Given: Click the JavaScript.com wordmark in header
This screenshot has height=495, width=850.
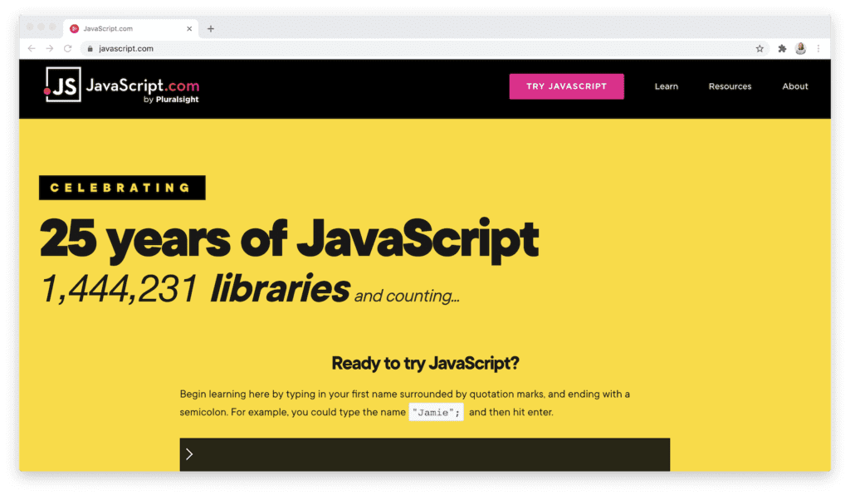Looking at the screenshot, I should 143,86.
